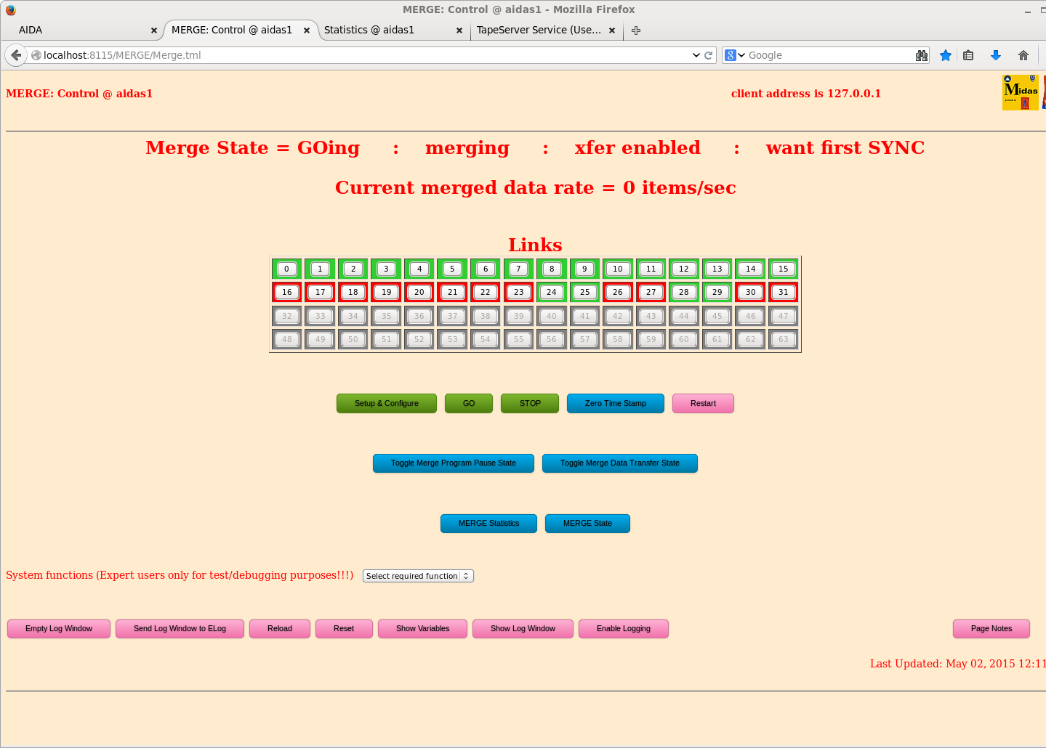Viewport: 1046px width, 748px height.
Task: Click the binoculars search icon
Action: [922, 55]
